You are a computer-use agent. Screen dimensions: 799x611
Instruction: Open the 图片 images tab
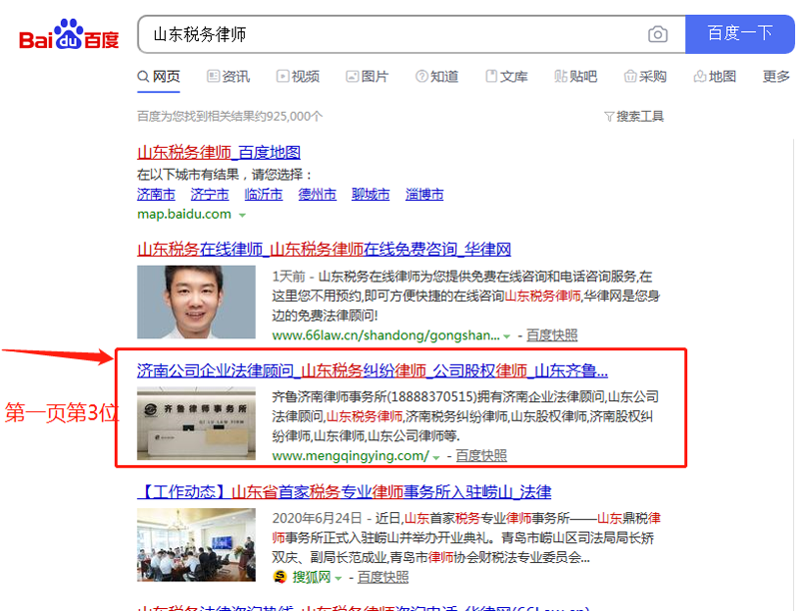click(367, 77)
